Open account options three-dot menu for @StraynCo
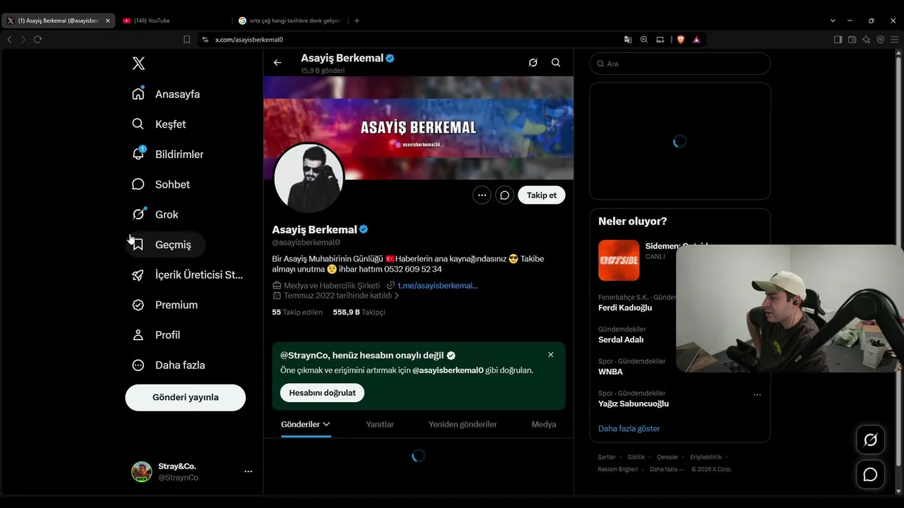Screen dimensions: 904x508 (248, 471)
